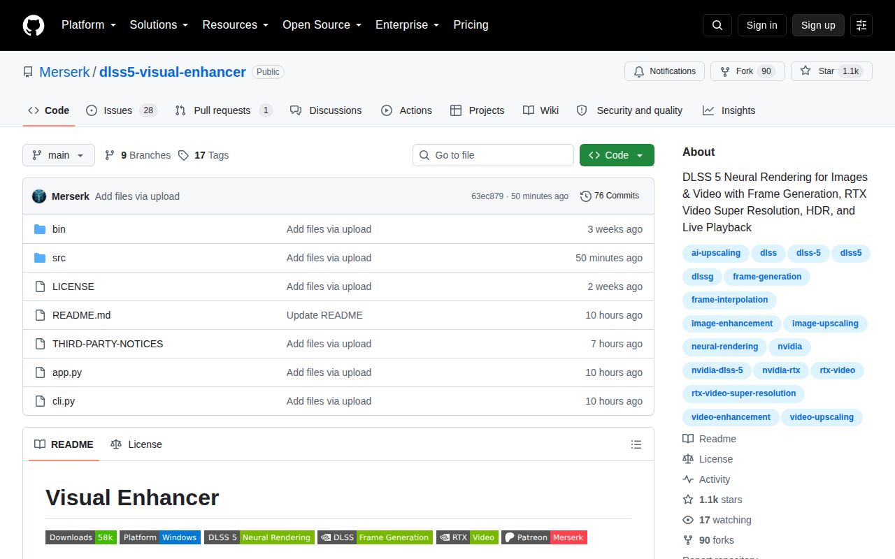895x559 pixels.
Task: Open the main branch selector dropdown
Action: [59, 155]
